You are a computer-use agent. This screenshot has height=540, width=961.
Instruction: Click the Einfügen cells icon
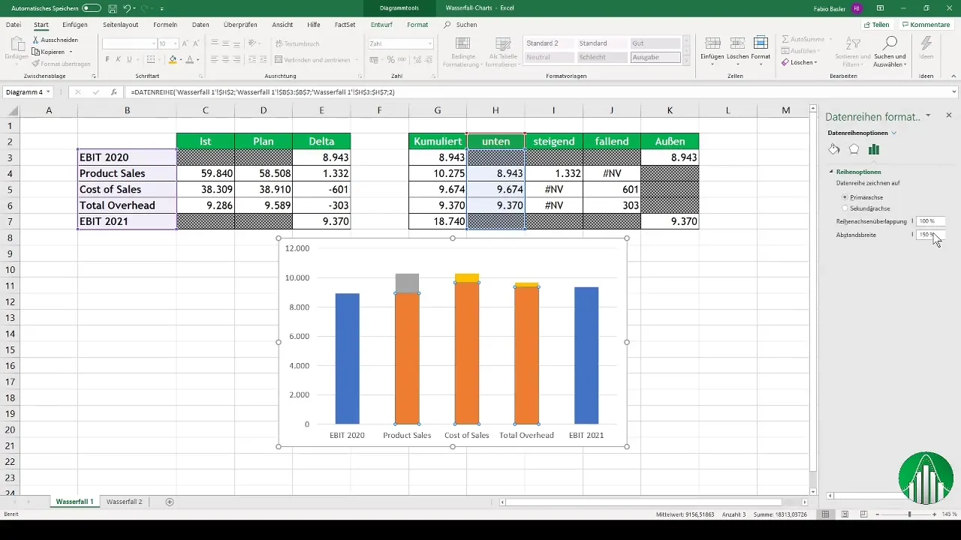click(x=712, y=43)
